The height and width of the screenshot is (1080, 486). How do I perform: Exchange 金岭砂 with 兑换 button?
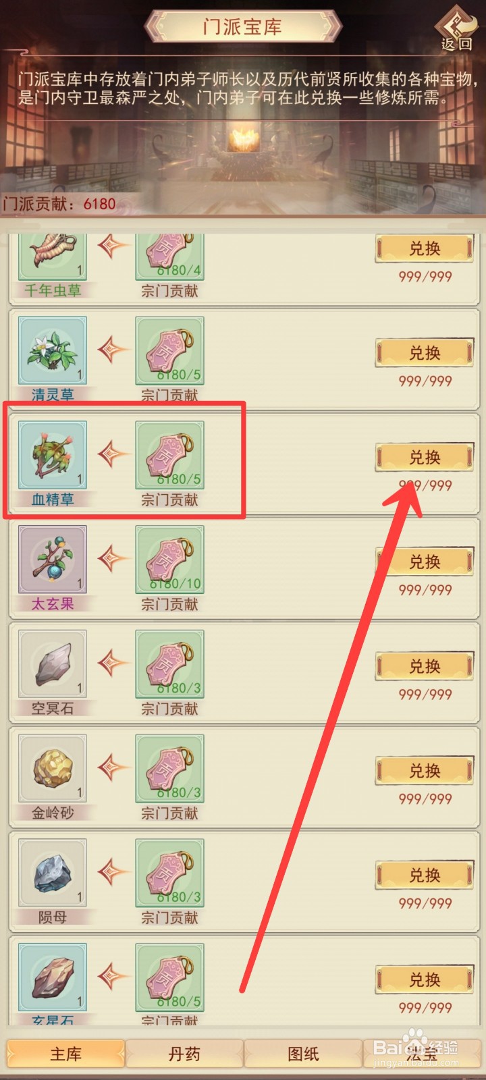click(x=425, y=770)
